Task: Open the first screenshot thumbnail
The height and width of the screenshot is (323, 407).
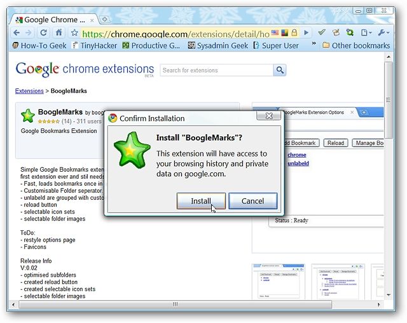Action: (279, 281)
